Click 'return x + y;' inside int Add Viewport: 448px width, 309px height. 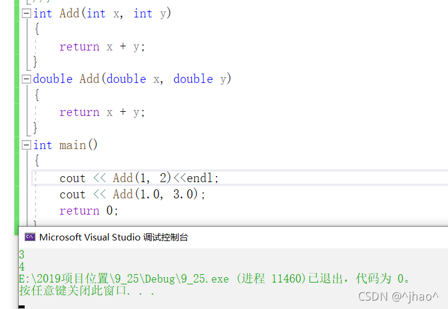tap(102, 46)
